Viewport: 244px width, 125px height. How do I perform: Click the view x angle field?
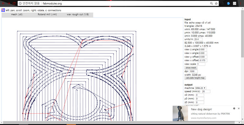203,53
